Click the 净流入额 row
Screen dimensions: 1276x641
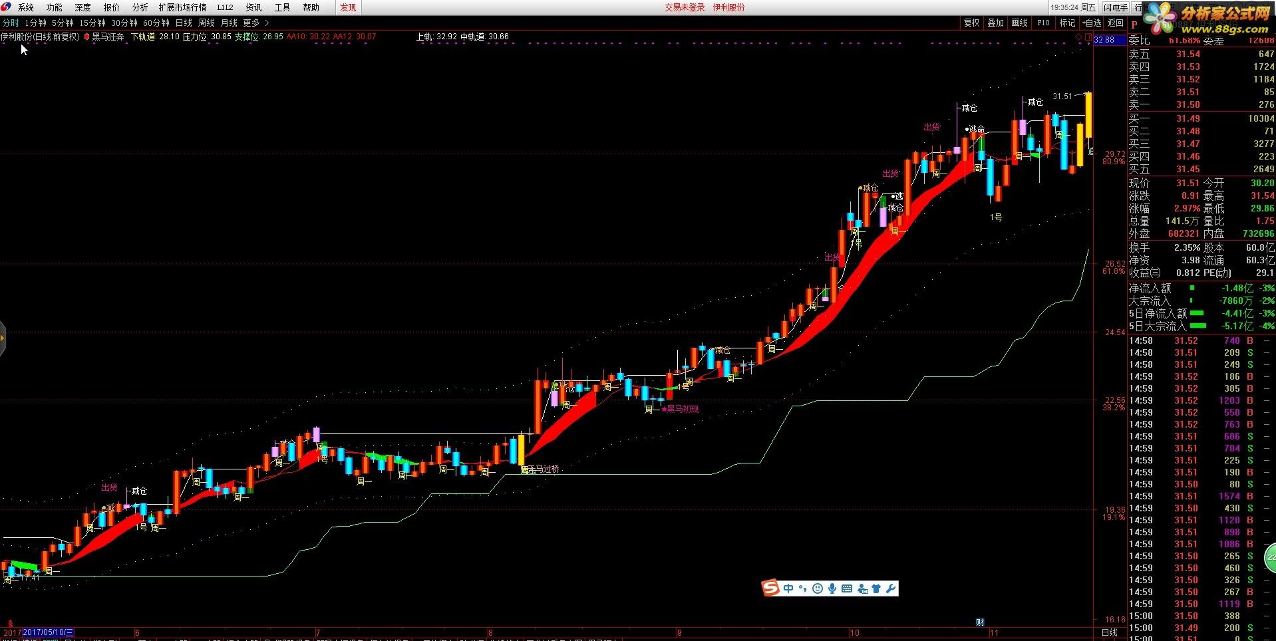click(1201, 288)
